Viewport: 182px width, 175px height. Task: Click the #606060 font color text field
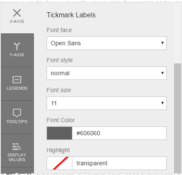coord(119,133)
